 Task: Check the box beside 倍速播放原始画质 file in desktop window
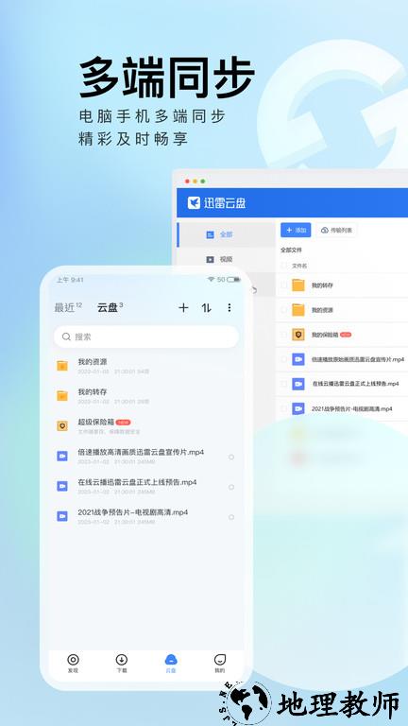pyautogui.click(x=283, y=359)
